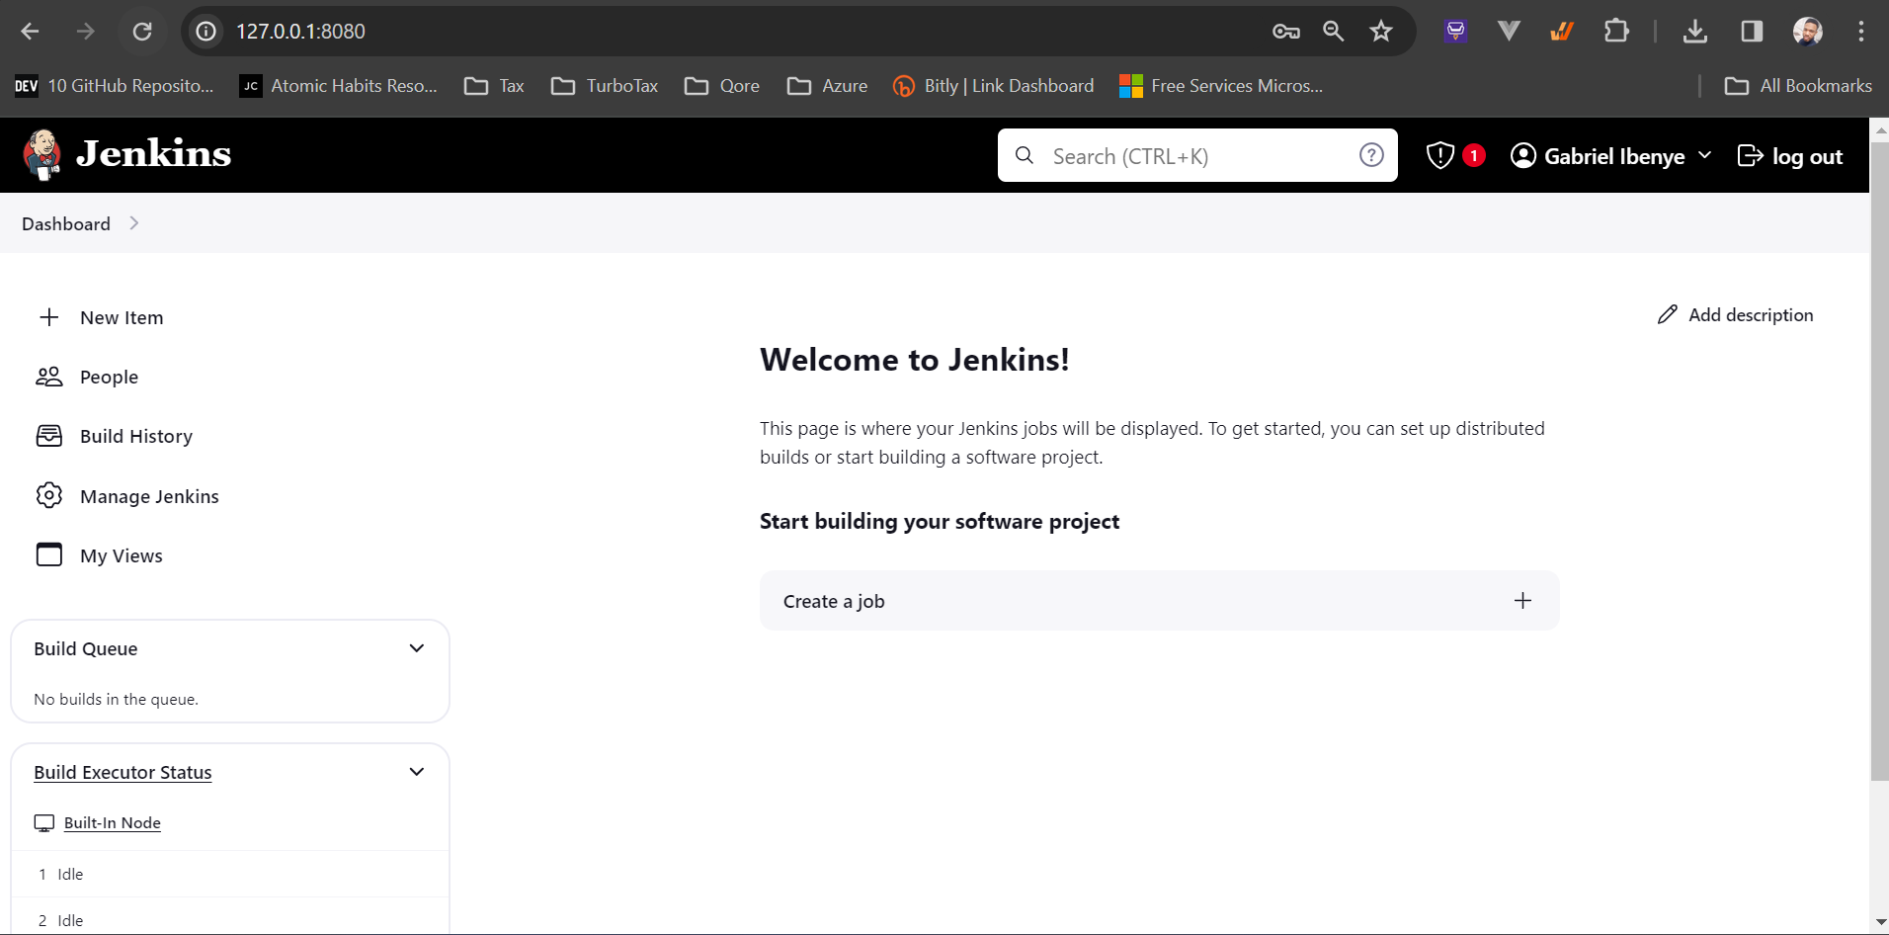
Task: Open the Gabriel Ibenye user dropdown
Action: 1614,155
